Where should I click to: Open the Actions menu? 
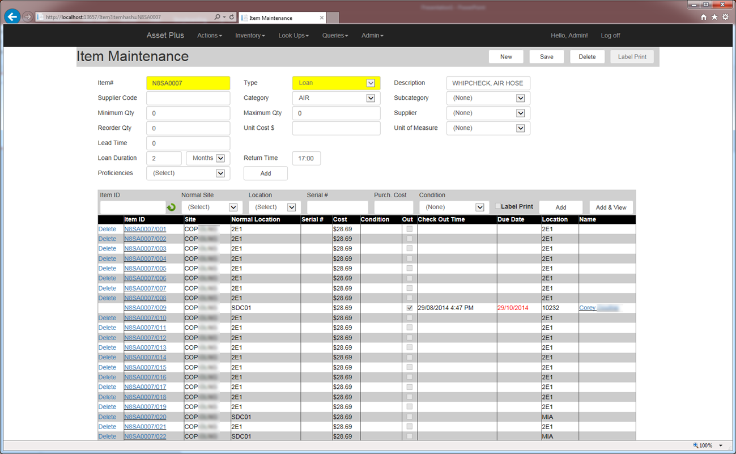coord(210,35)
